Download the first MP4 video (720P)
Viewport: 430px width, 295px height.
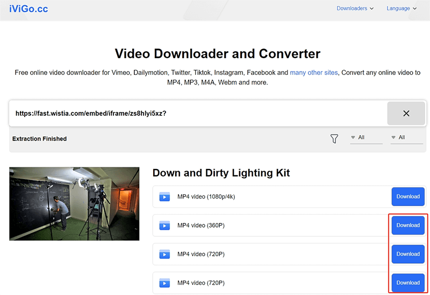(x=408, y=254)
